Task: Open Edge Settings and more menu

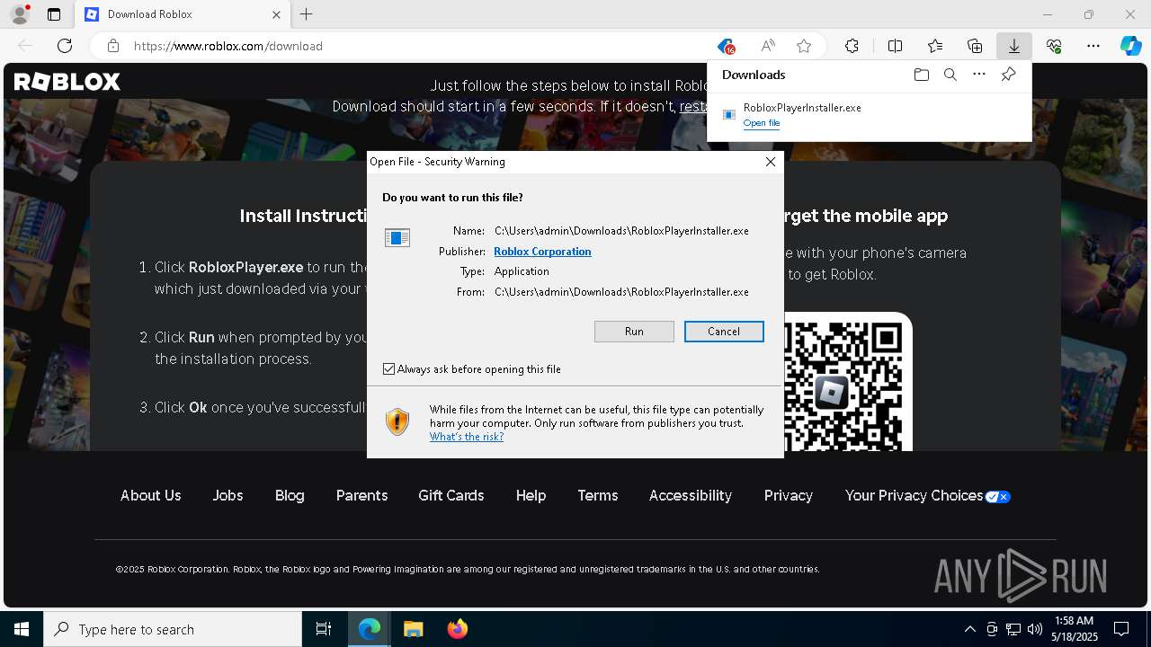Action: pos(1093,46)
